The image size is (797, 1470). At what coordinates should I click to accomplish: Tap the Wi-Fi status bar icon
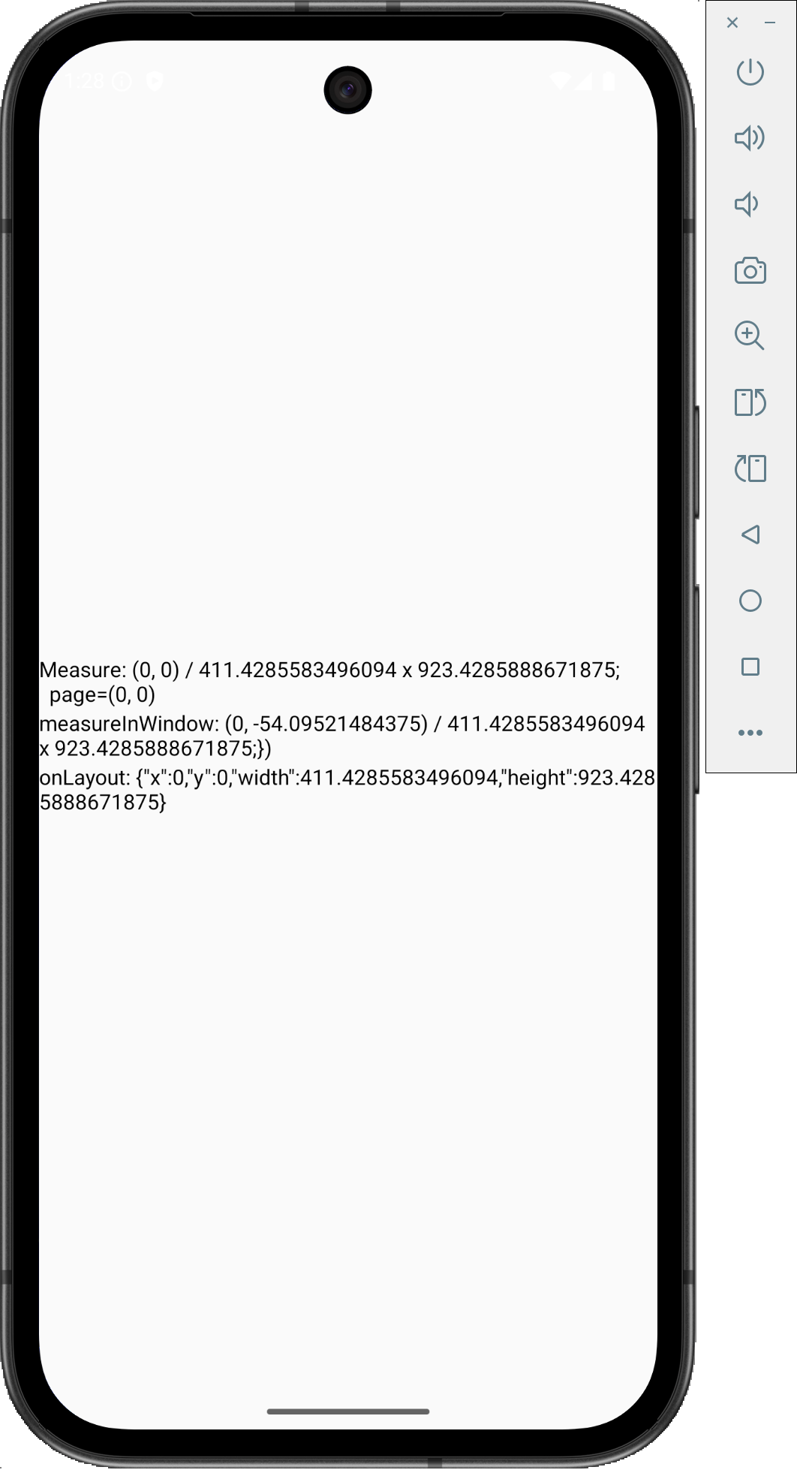[x=560, y=80]
